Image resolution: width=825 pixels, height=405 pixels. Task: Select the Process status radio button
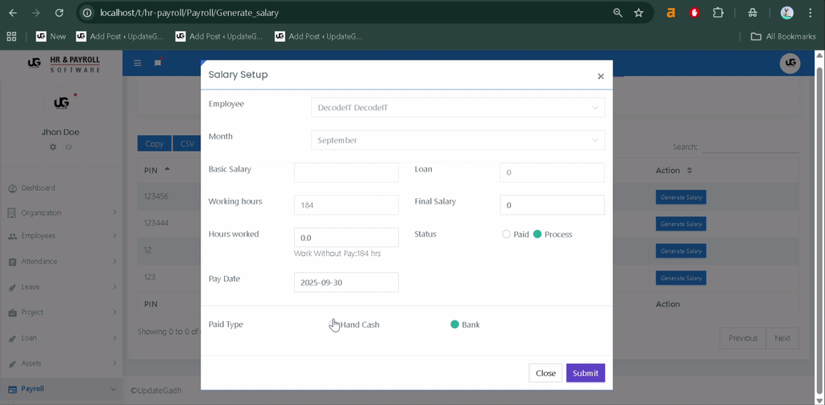point(537,234)
